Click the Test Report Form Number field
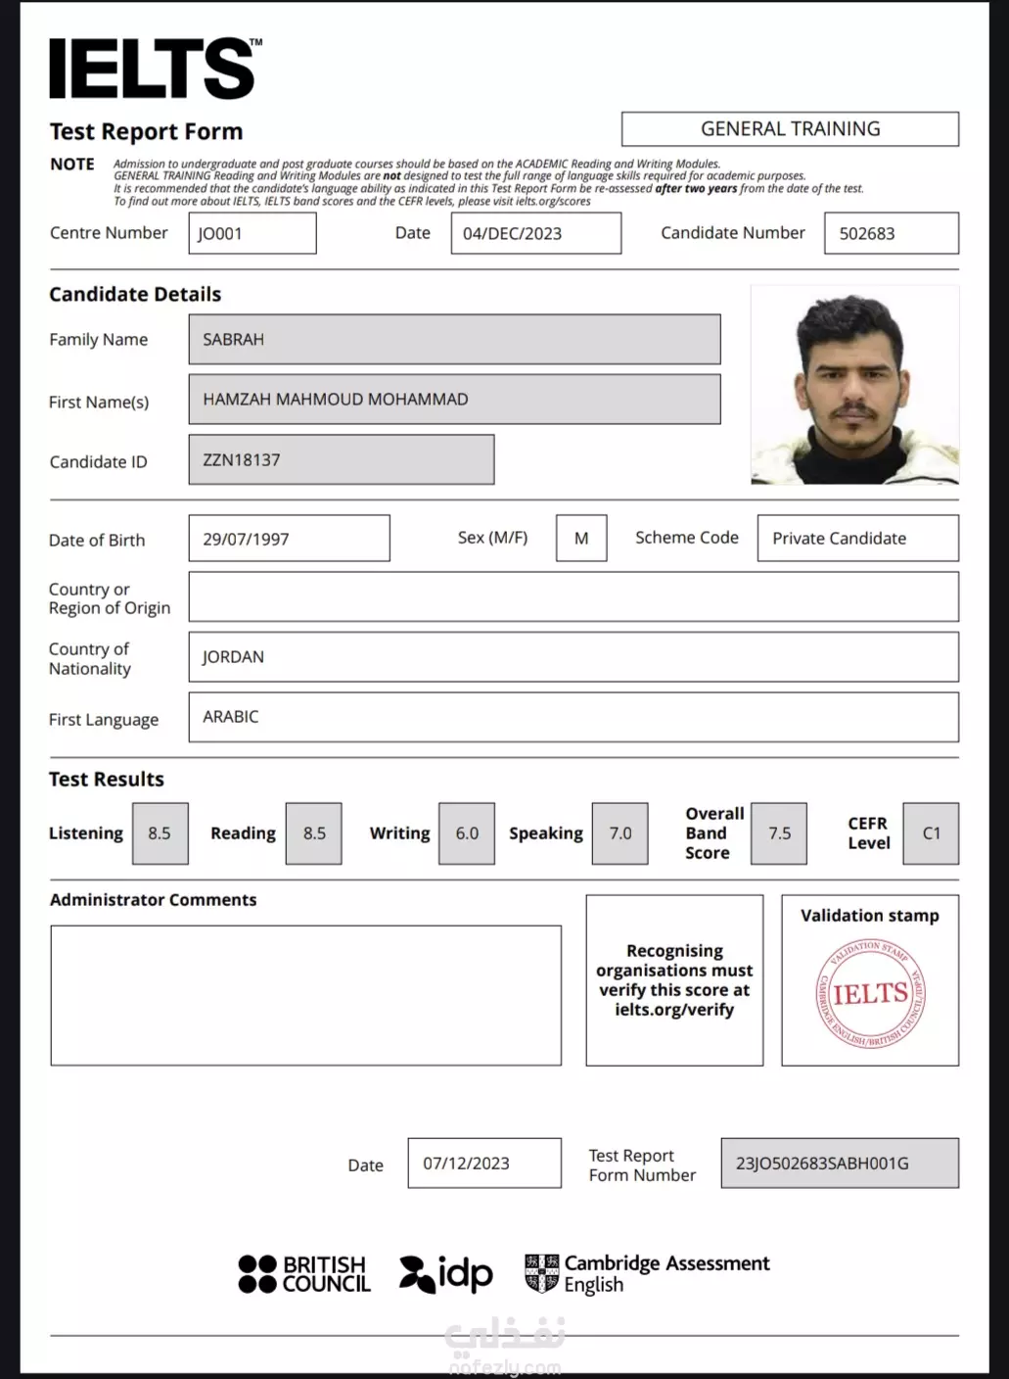This screenshot has height=1379, width=1009. [x=840, y=1164]
